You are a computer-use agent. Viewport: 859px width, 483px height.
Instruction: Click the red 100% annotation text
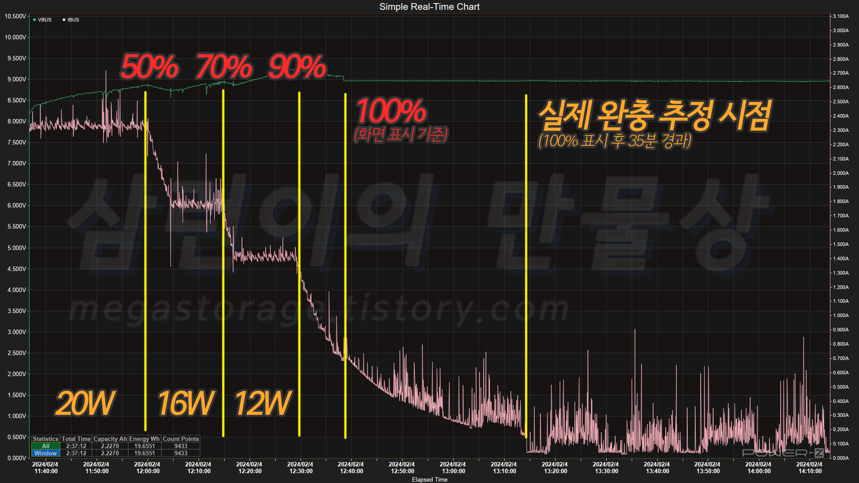click(391, 111)
